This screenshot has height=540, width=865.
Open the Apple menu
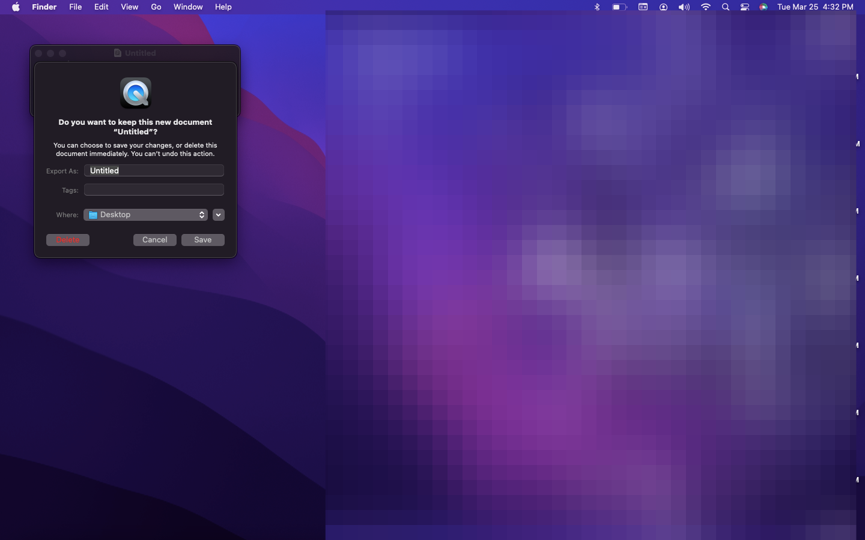16,7
